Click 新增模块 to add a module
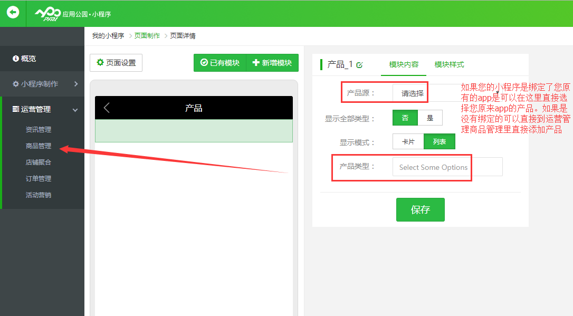Viewport: 573px width, 316px height. (272, 63)
